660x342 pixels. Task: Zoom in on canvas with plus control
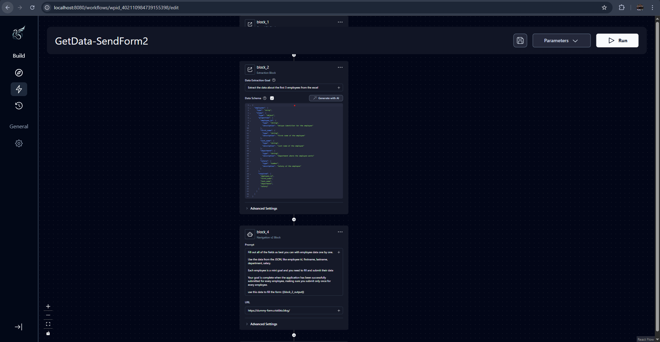point(48,306)
